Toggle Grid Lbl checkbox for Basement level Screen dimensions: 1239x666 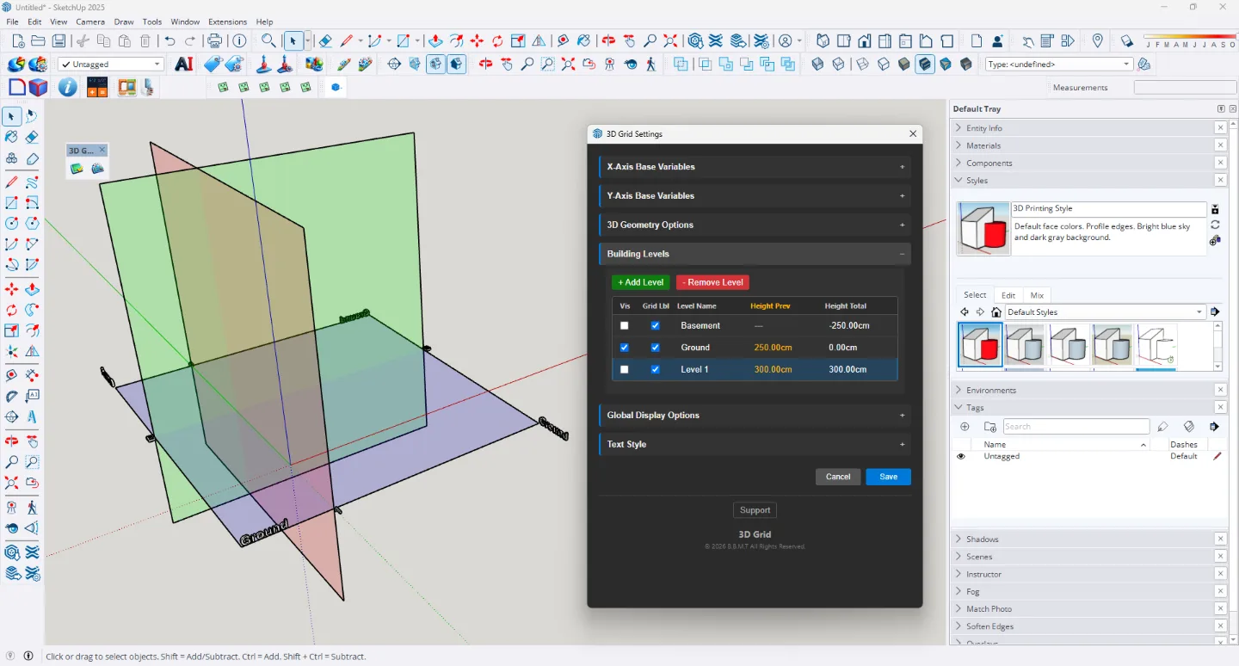pos(656,326)
